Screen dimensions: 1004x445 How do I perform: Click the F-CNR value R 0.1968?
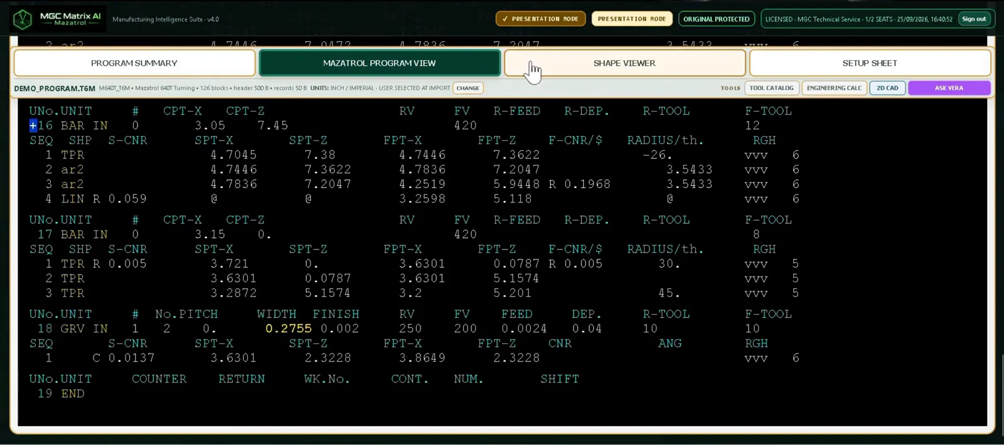[x=579, y=184]
